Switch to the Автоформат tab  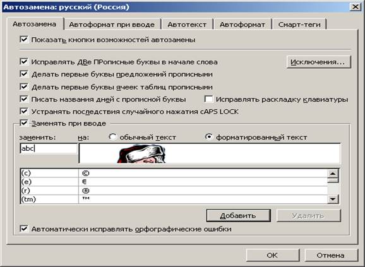242,25
